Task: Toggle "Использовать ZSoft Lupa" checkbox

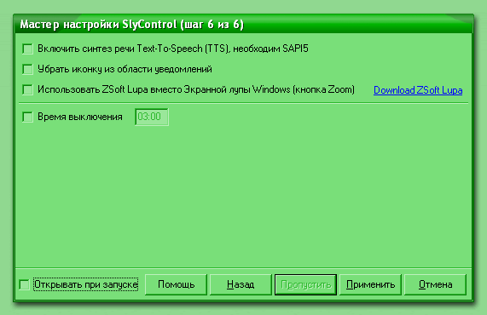Action: coord(27,90)
